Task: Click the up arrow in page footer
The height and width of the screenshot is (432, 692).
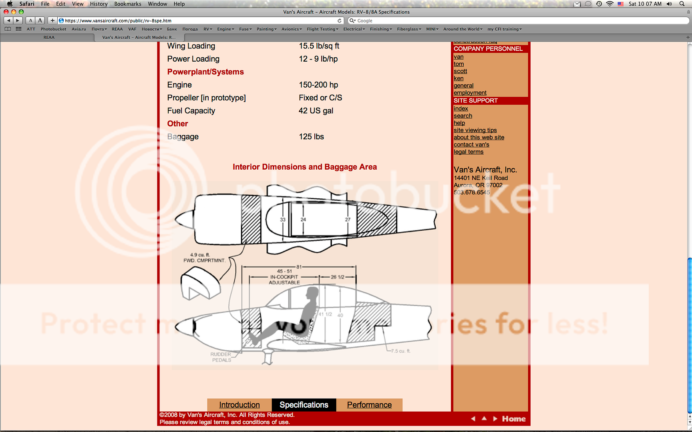Action: point(484,418)
